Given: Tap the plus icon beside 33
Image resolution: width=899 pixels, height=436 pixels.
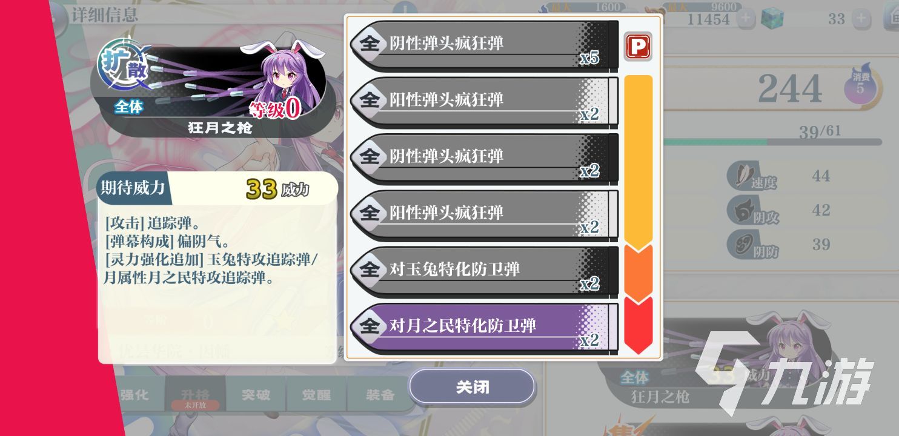Looking at the screenshot, I should tap(860, 18).
